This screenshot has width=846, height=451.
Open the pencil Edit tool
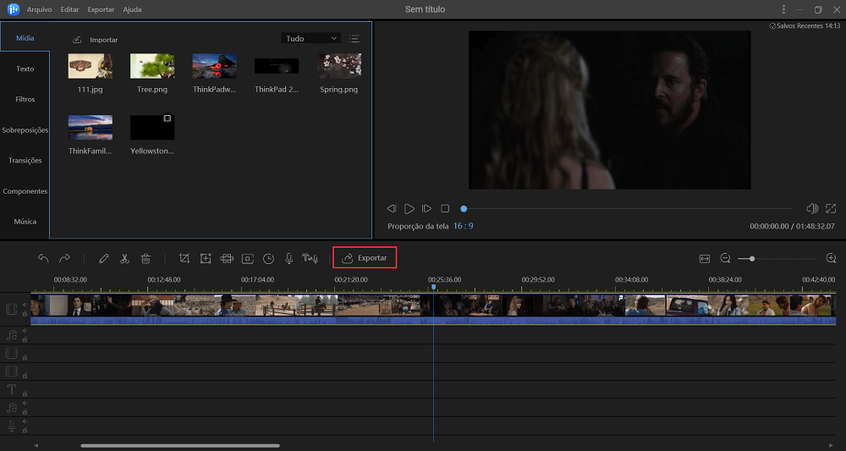(103, 258)
